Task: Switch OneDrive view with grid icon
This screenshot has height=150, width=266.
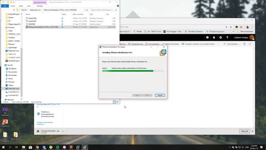Action: (x=244, y=44)
